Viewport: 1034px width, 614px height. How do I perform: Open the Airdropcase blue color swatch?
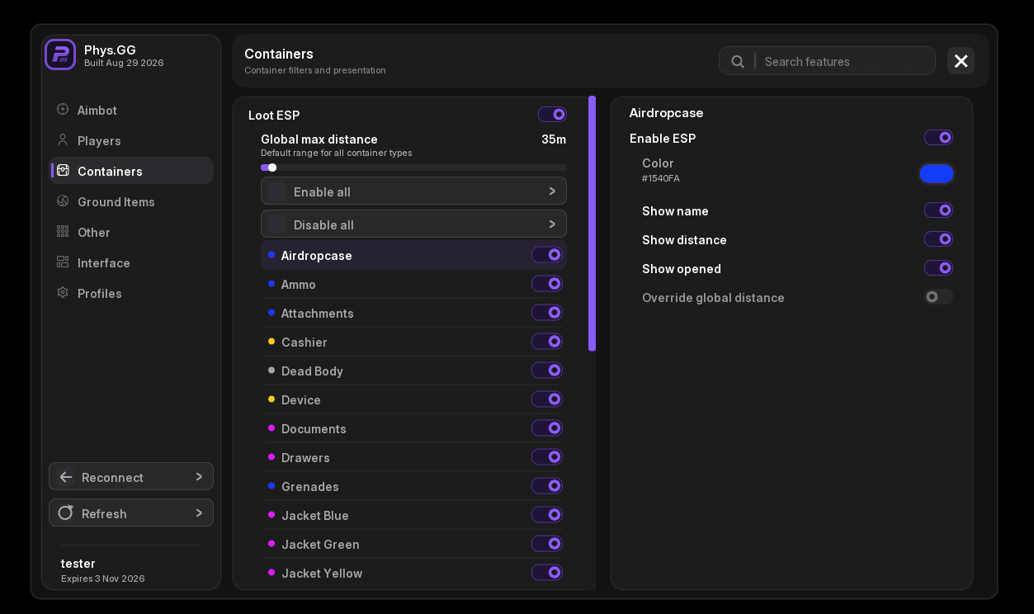[x=937, y=173]
